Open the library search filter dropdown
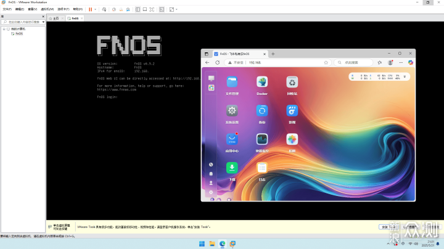 click(x=43, y=22)
